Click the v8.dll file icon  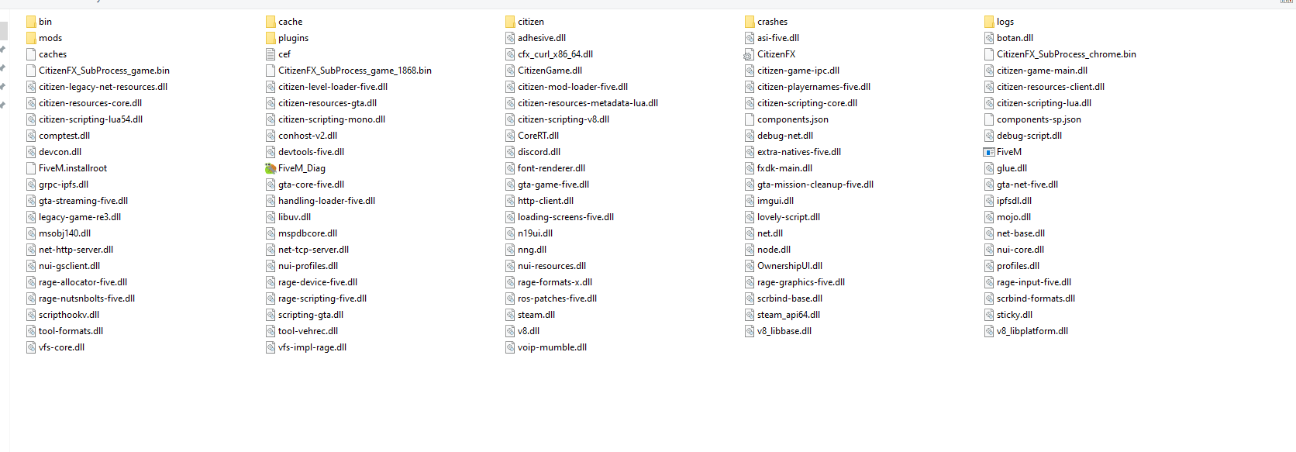pos(510,331)
